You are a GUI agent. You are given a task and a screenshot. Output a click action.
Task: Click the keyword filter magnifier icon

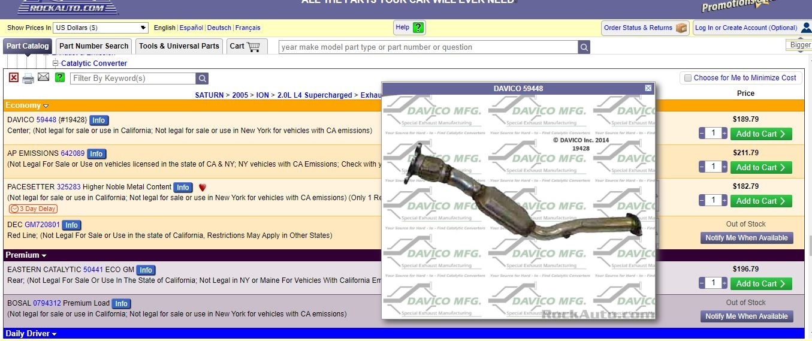203,79
